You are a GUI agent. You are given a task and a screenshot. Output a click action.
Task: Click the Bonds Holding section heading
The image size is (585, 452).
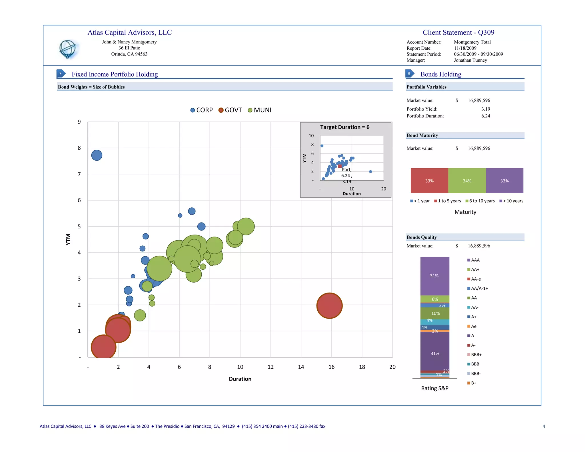pyautogui.click(x=440, y=74)
